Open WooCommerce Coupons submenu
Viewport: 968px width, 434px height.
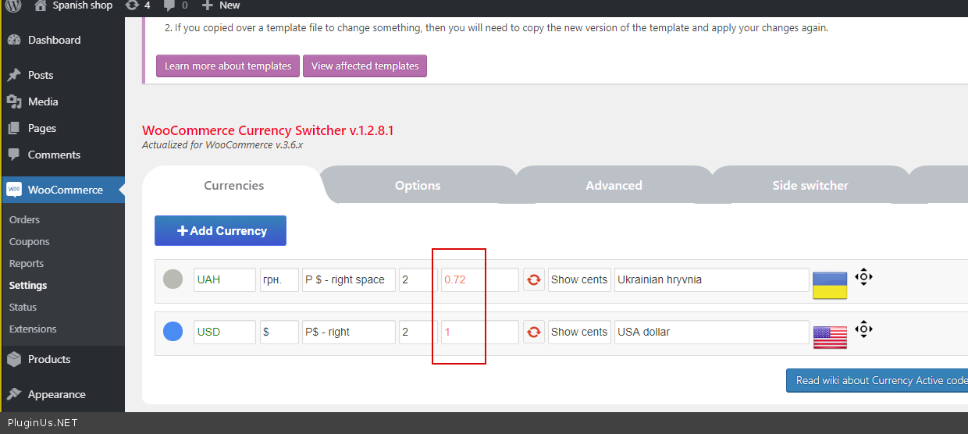(x=29, y=242)
